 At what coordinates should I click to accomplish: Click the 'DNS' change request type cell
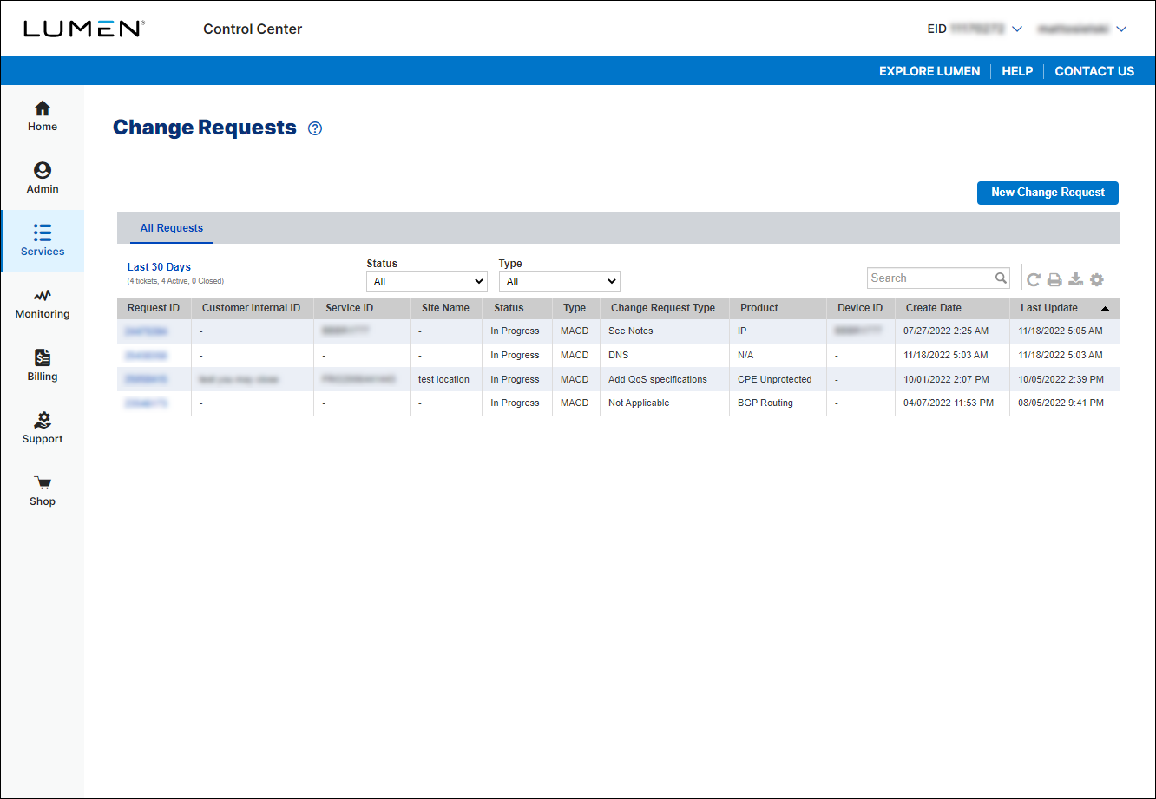(619, 356)
